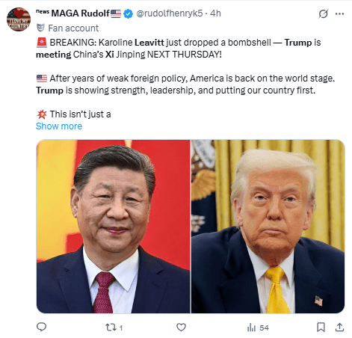The width and height of the screenshot is (352, 338).
Task: Open Grok explain icon at top right
Action: tap(323, 13)
